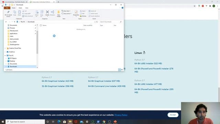Image resolution: width=220 pixels, height=124 pixels.
Task: Select Downloads in navigation tree
Action: click(x=13, y=66)
